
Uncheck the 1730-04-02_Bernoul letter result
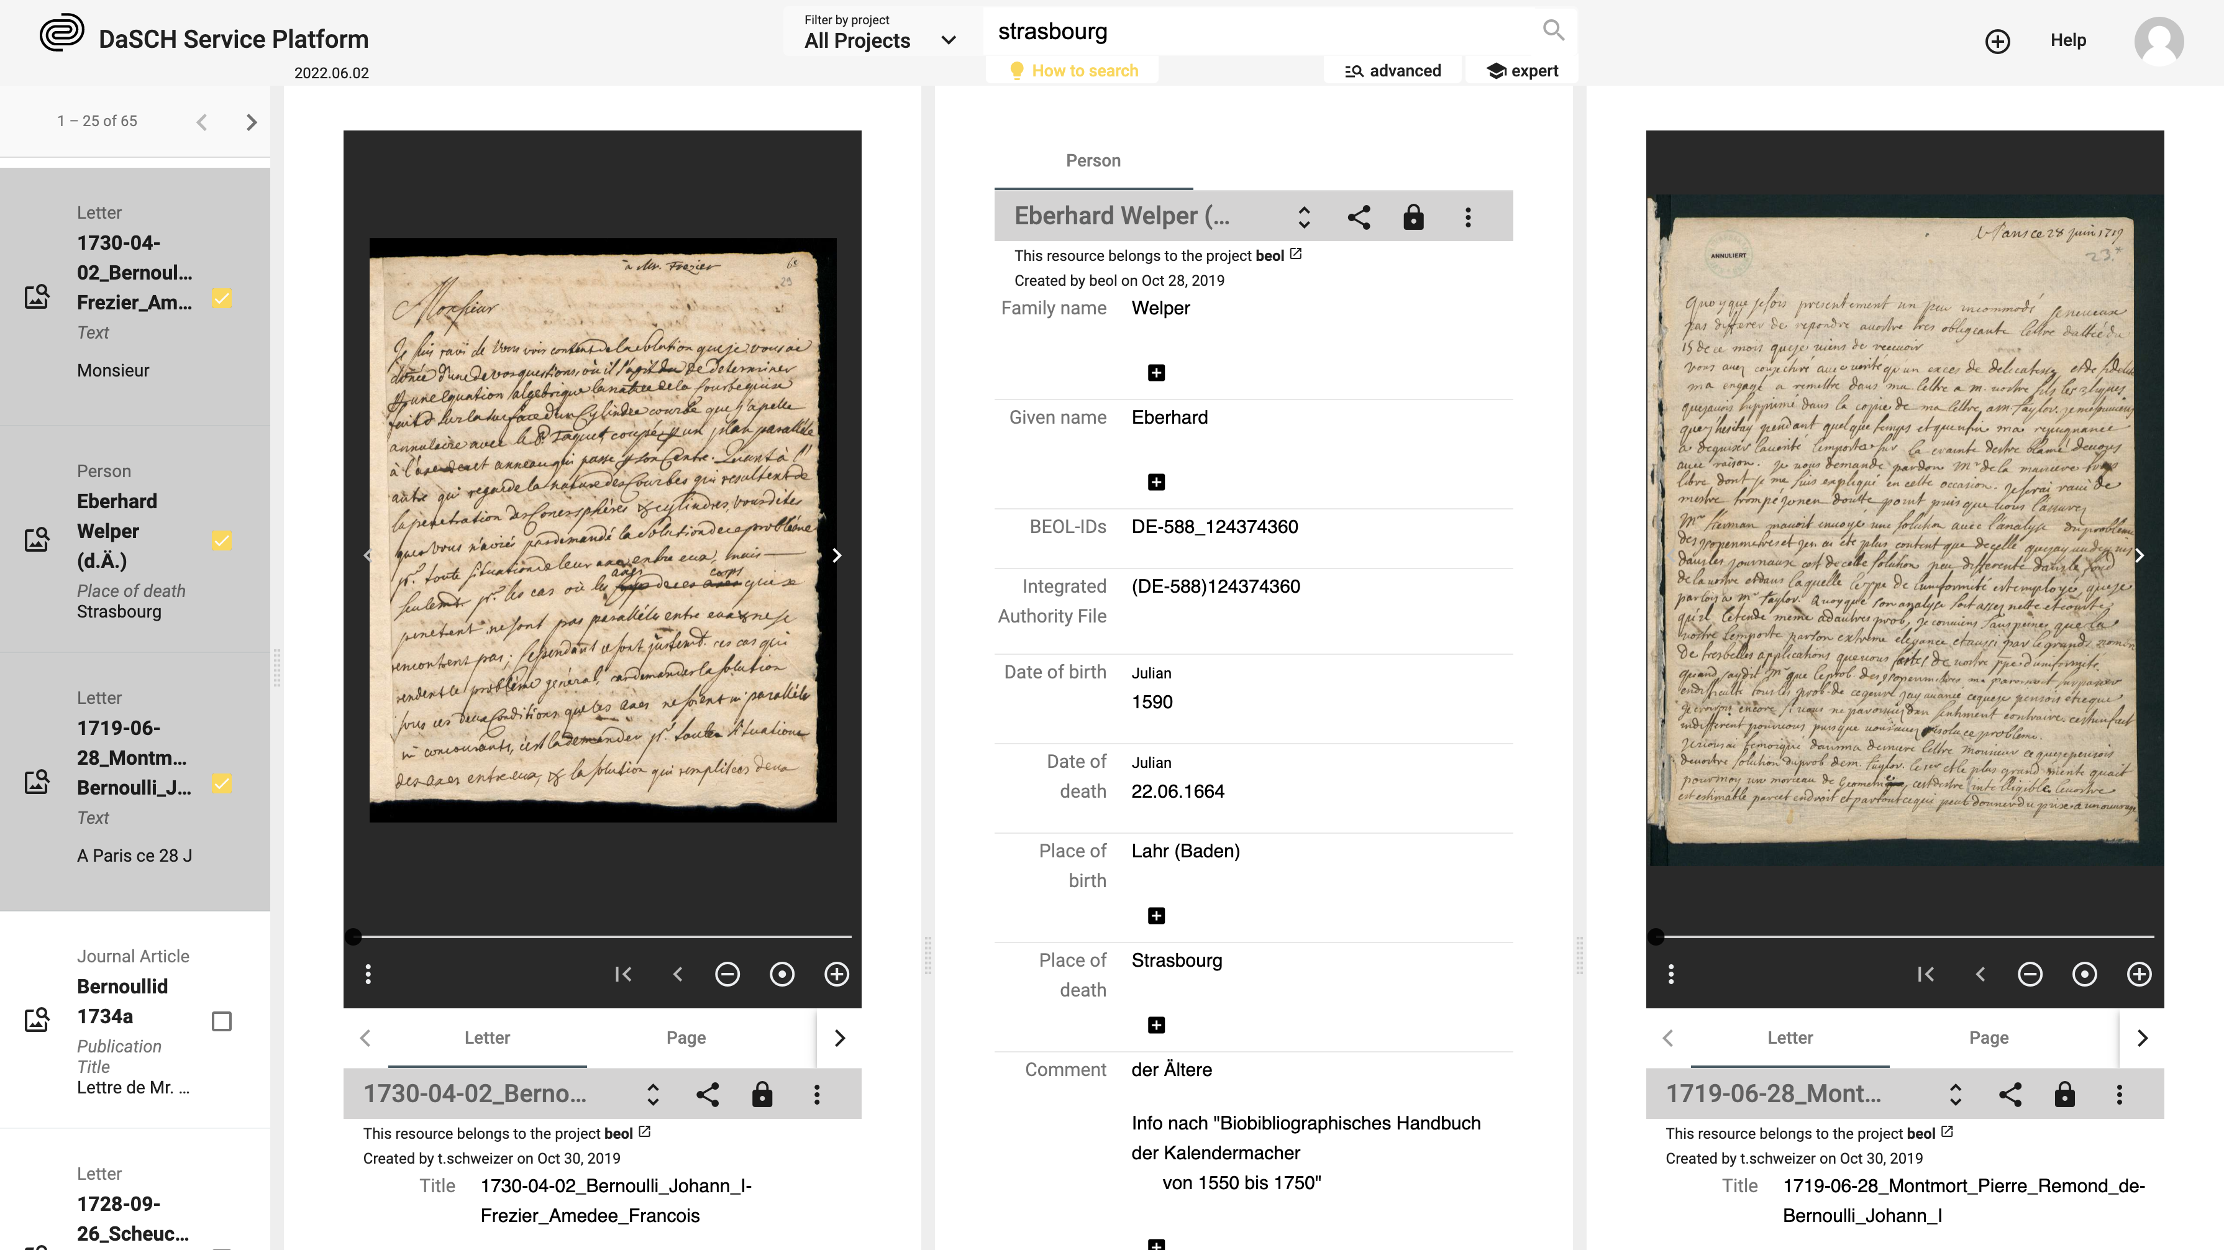coord(222,299)
